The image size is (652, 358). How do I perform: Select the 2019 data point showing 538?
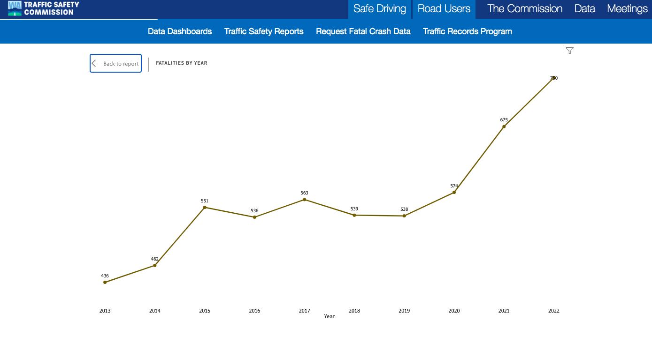pos(404,216)
